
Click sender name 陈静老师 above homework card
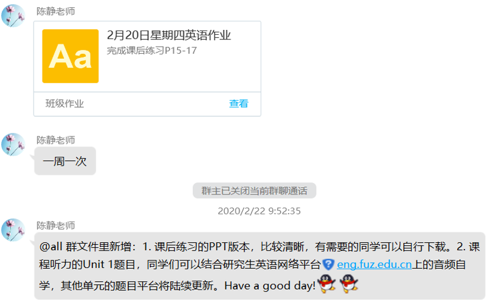[x=56, y=11]
